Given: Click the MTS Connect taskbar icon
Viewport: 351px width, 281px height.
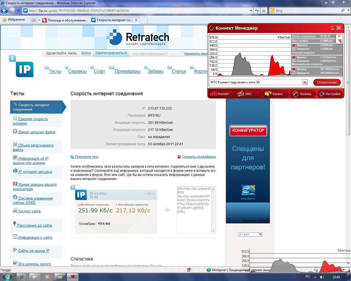Looking at the screenshot, I should [x=73, y=277].
